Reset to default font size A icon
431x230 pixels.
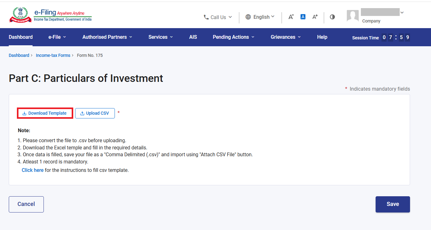303,17
